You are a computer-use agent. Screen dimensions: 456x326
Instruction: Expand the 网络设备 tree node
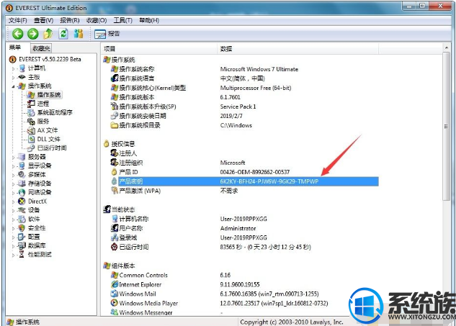pos(13,193)
